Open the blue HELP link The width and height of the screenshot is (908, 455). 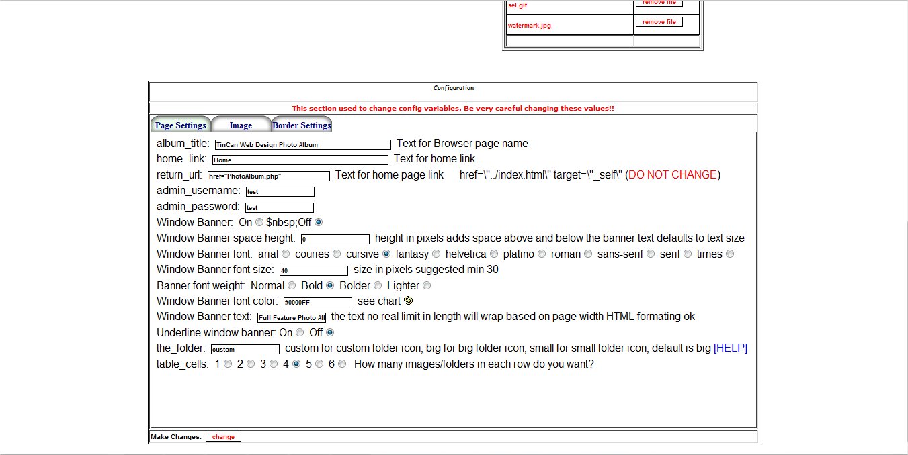pyautogui.click(x=730, y=348)
